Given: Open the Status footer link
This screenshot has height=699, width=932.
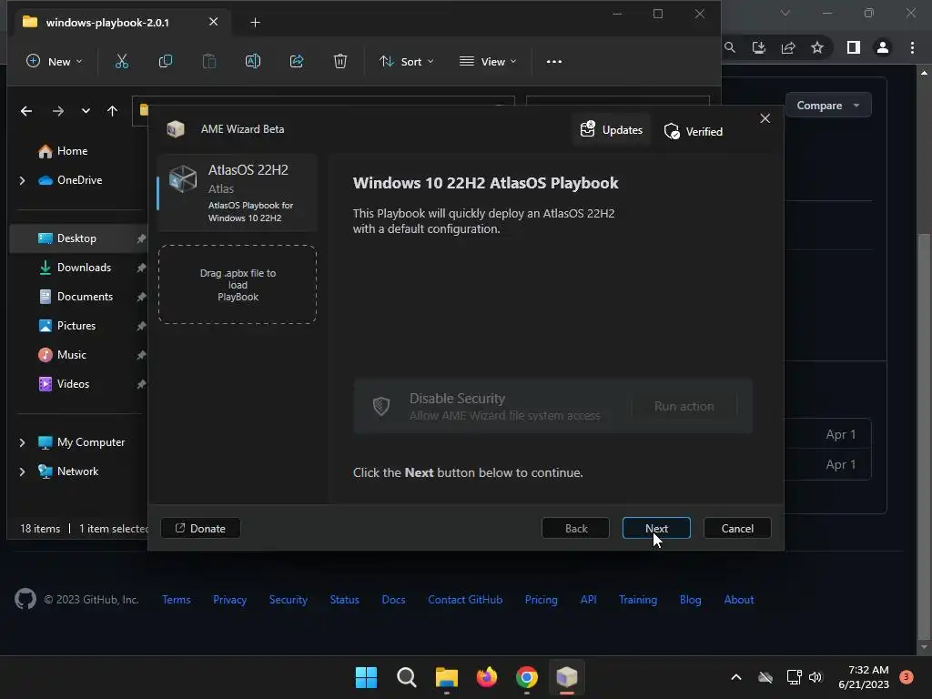Looking at the screenshot, I should pyautogui.click(x=345, y=600).
